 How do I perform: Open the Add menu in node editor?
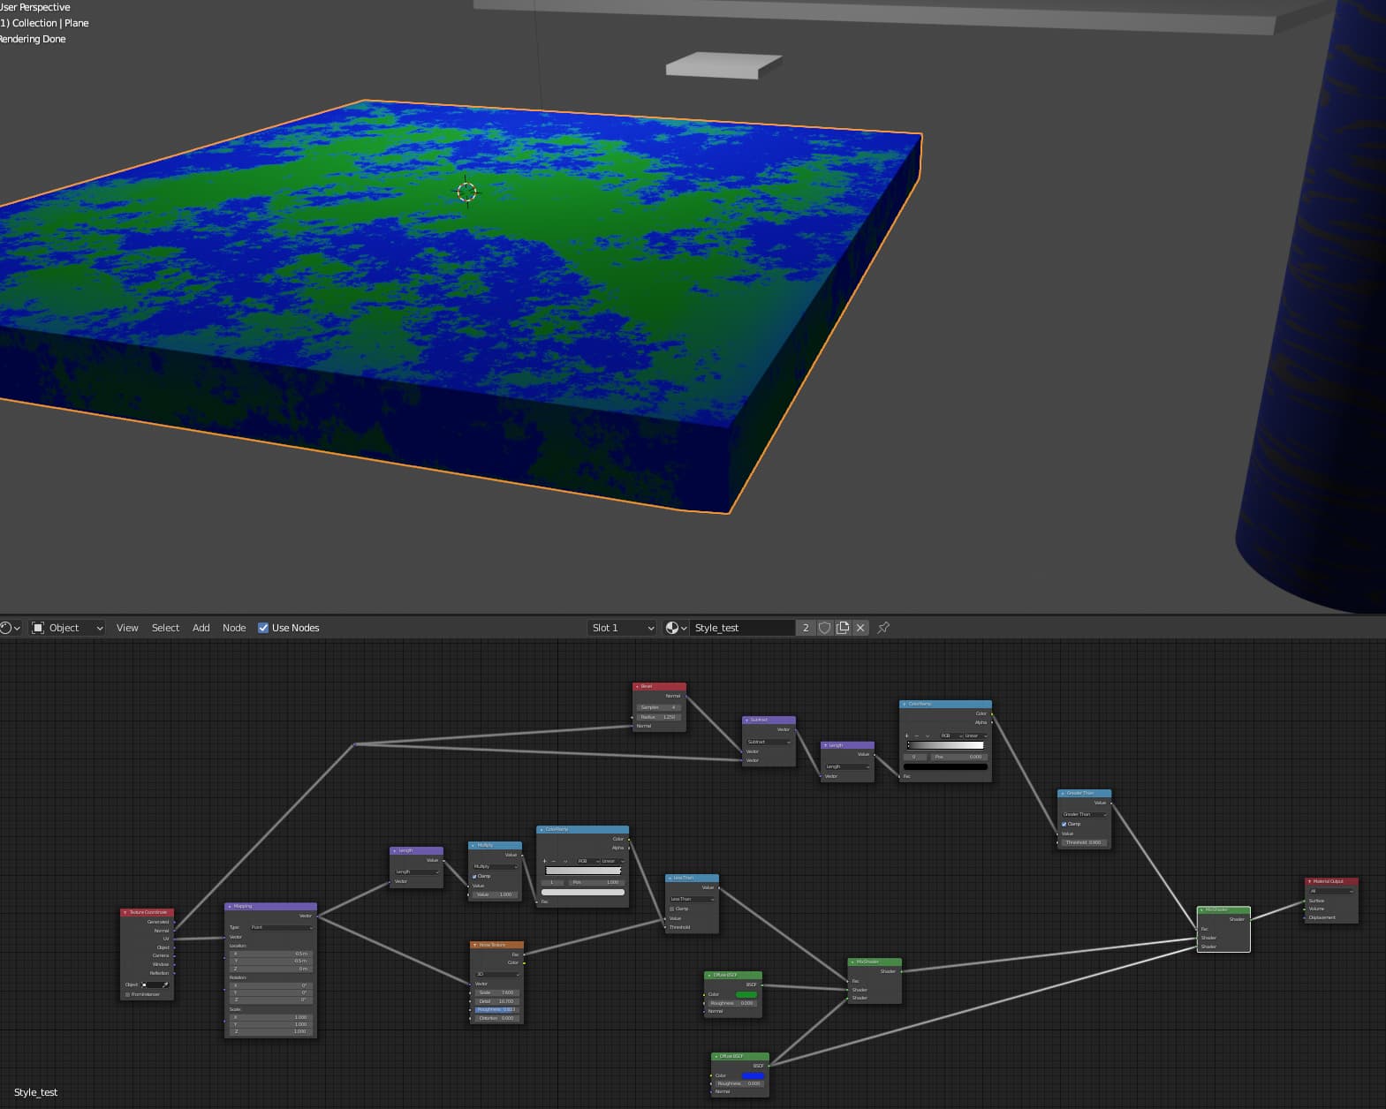(201, 628)
